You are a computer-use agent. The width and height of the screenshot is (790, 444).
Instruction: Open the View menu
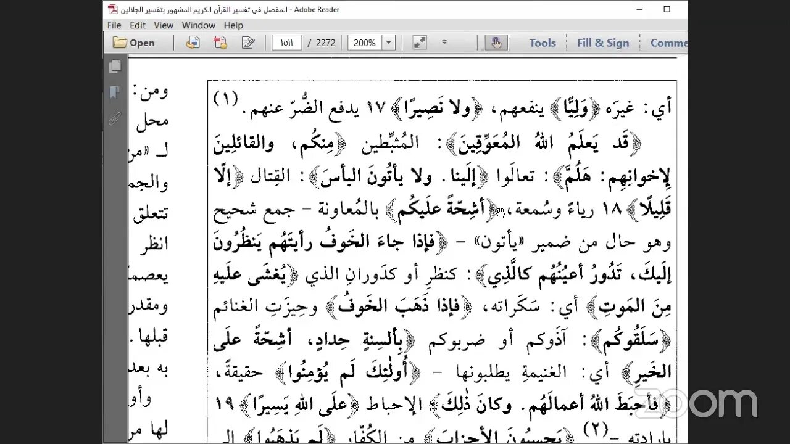click(x=164, y=25)
